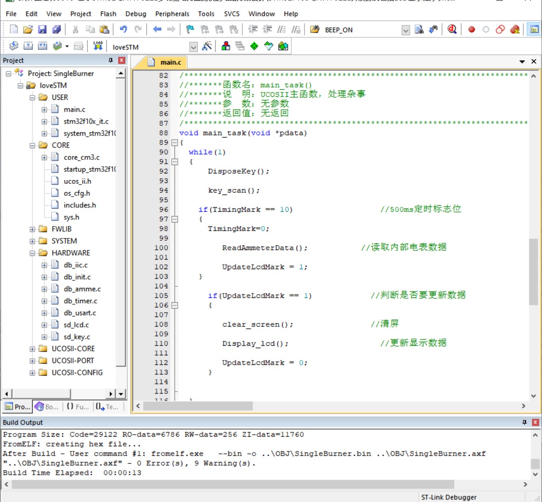Image resolution: width=542 pixels, height=502 pixels.
Task: Toggle auto-hide pin on Build Output panel
Action: pos(524,422)
